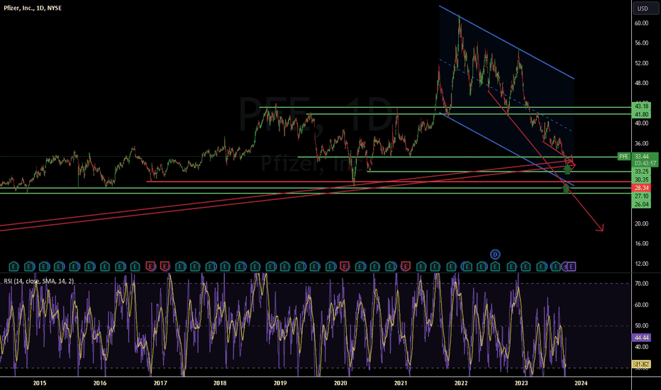The image size is (661, 390).
Task: Click the green 33.25 price label
Action: point(642,172)
